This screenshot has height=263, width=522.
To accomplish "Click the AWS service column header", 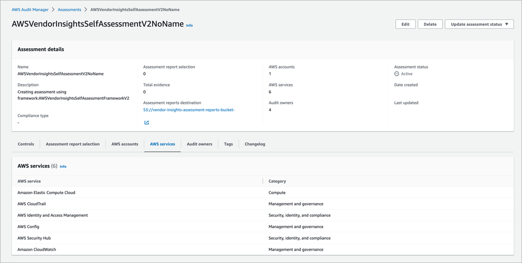I will tap(29, 181).
